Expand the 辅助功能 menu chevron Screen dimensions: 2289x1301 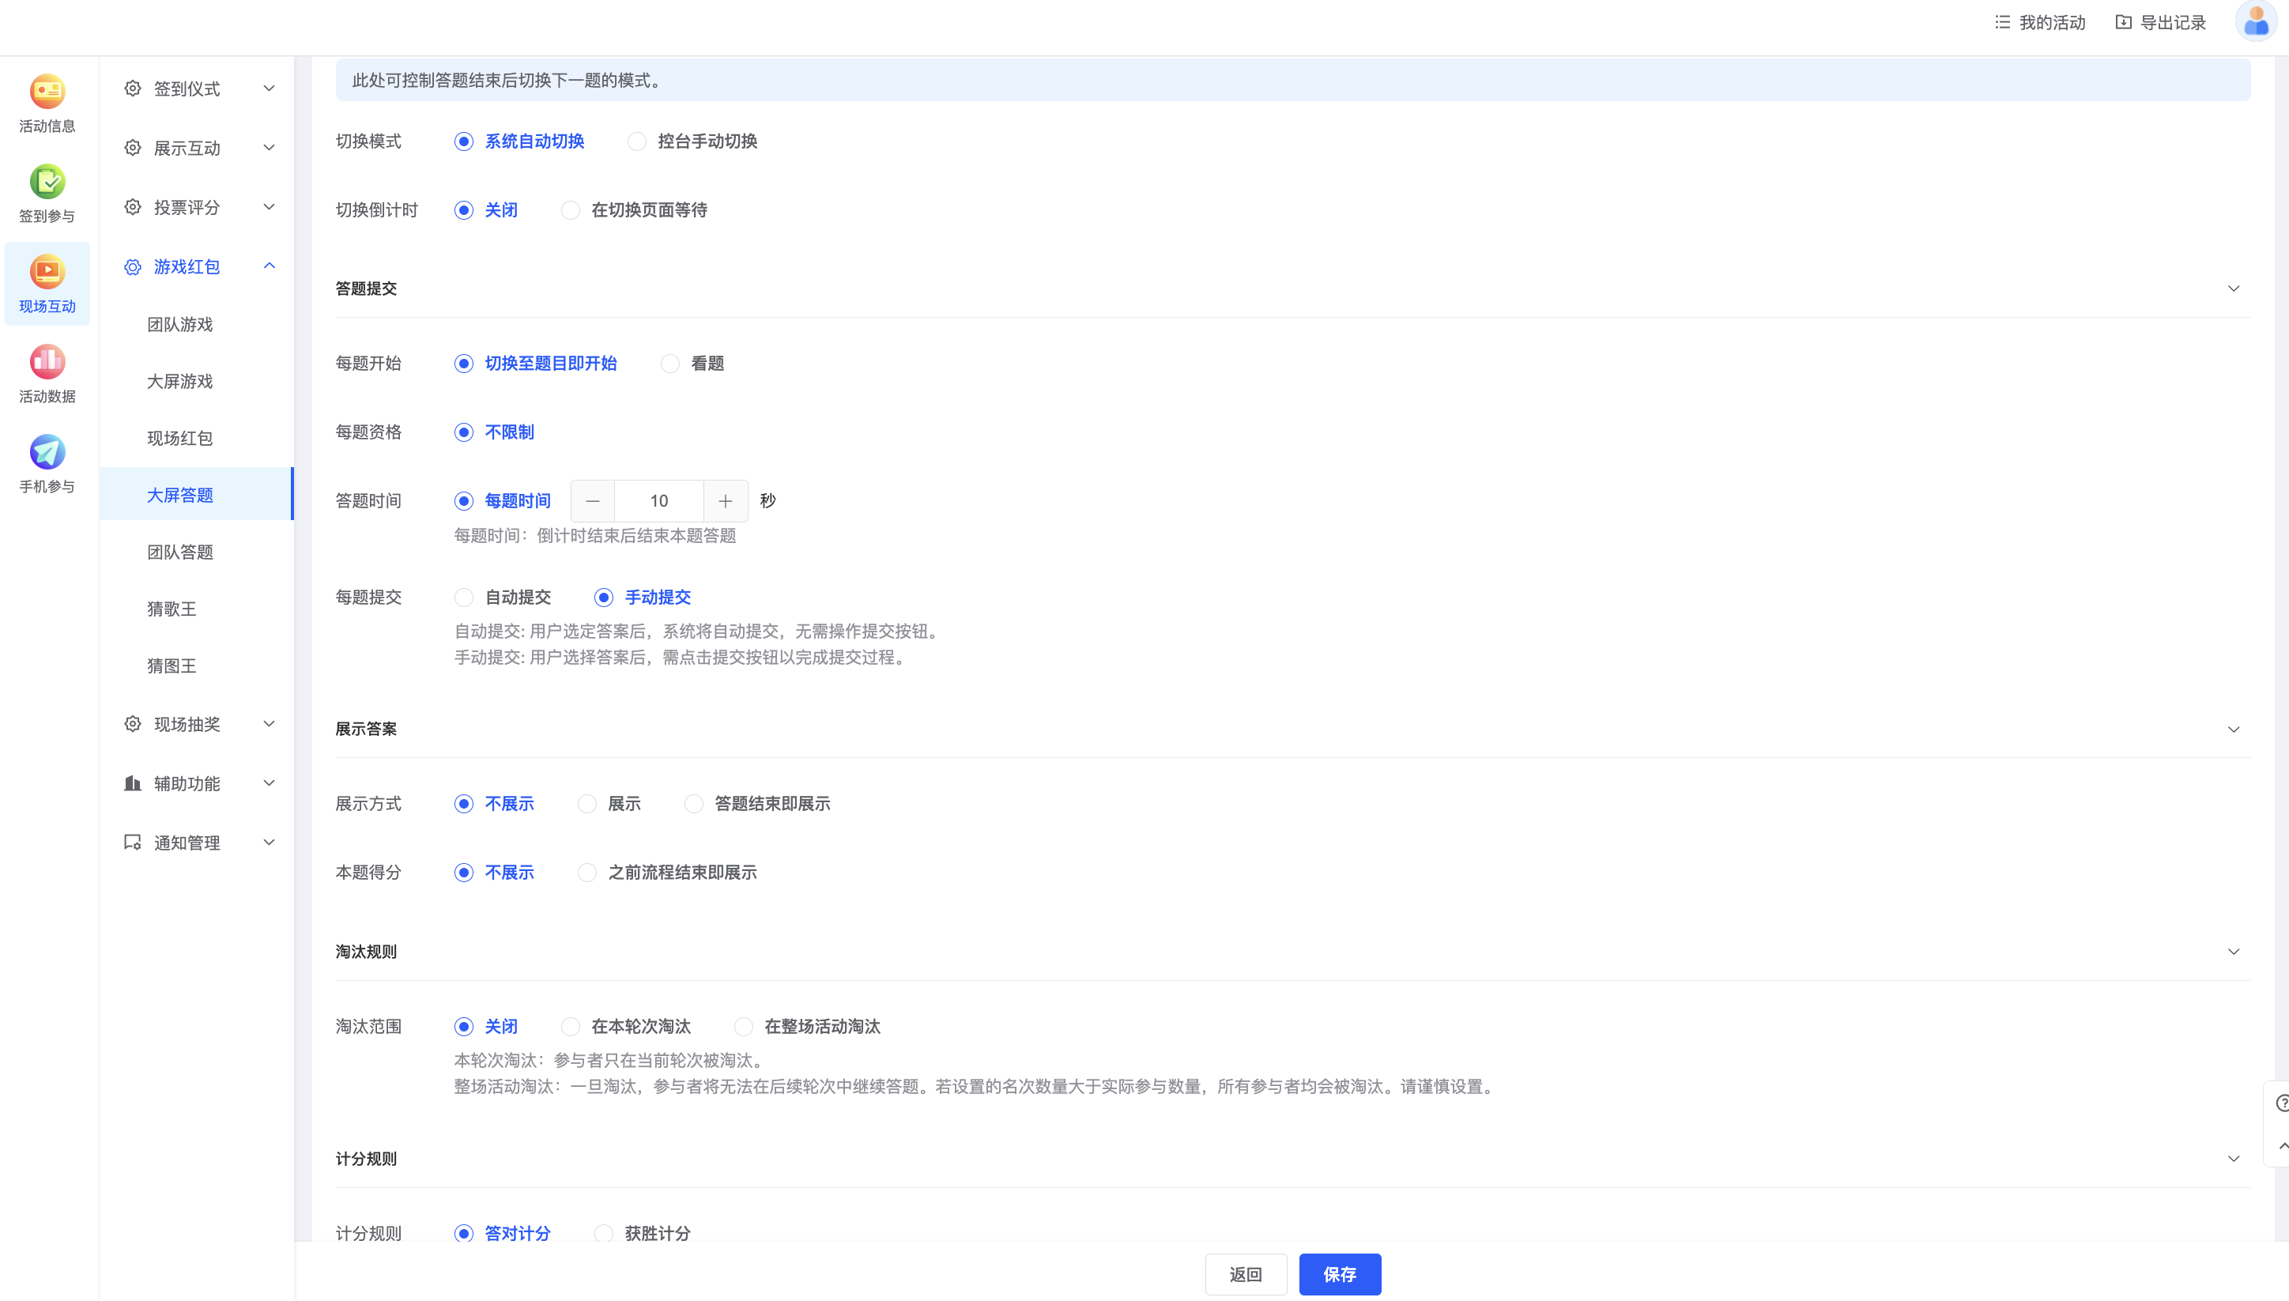click(x=269, y=783)
